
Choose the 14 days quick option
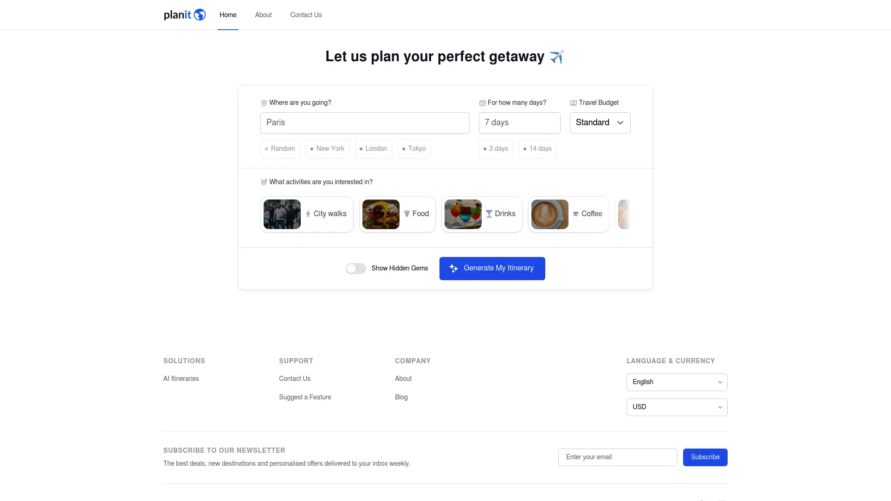pos(537,149)
